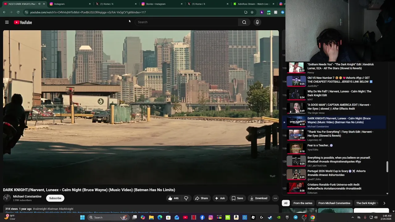The image size is (395, 222).
Task: Open #batman hashtag link
Action: 53,209
